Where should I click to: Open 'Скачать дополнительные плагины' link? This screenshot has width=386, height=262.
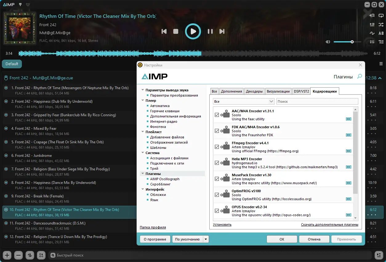pyautogui.click(x=330, y=224)
